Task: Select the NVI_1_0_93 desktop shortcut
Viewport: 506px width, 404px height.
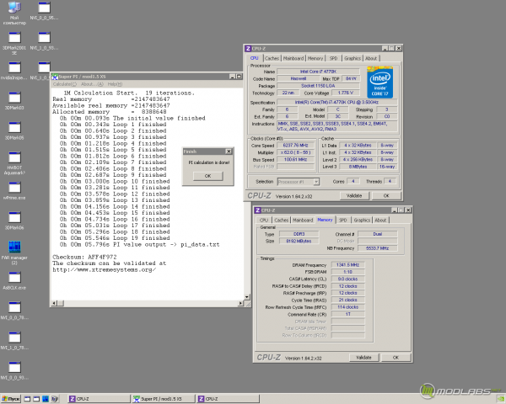Action: 44,40
